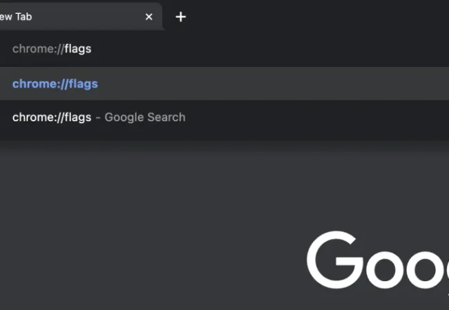
Task: Click the gray "Google Search" suggestion label
Action: click(145, 117)
